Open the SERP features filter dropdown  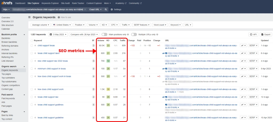142,25
